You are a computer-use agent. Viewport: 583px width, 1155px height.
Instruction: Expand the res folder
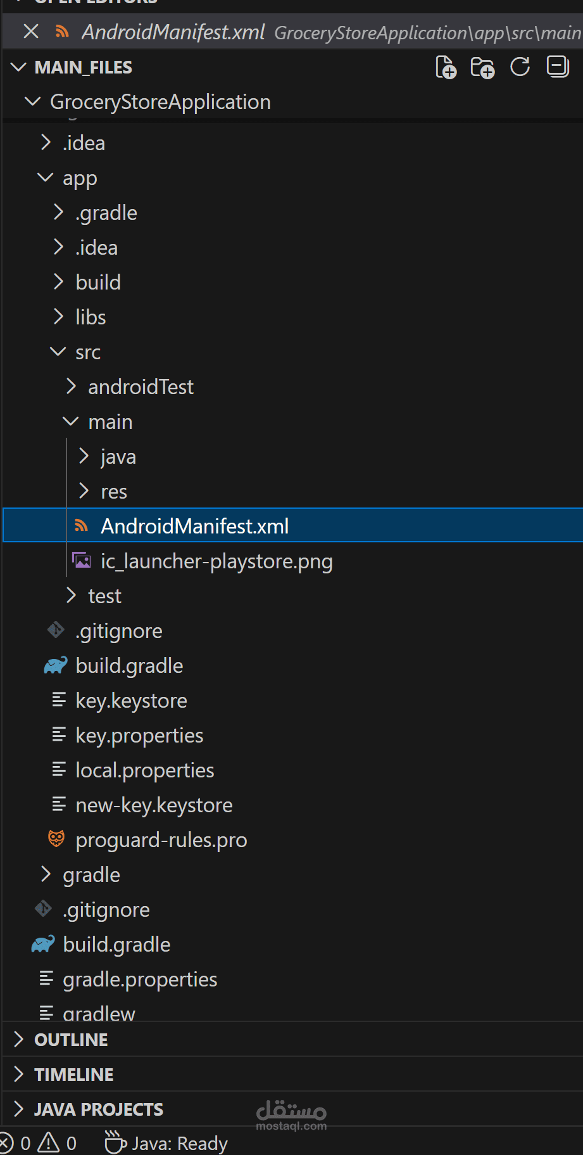(x=114, y=492)
